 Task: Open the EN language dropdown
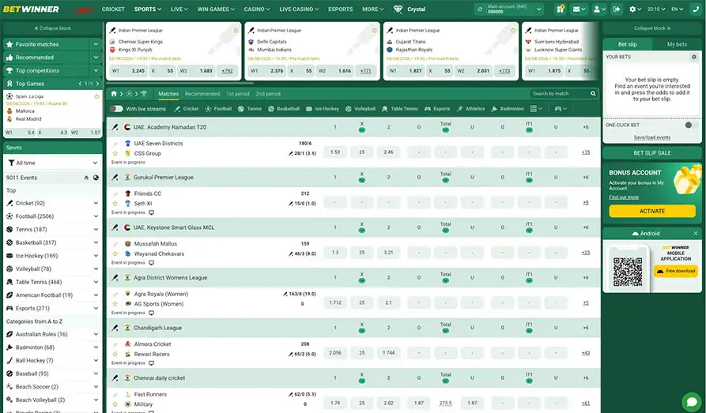(677, 9)
